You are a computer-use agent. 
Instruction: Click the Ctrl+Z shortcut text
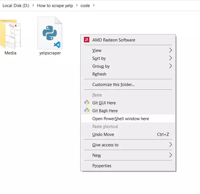(163, 134)
